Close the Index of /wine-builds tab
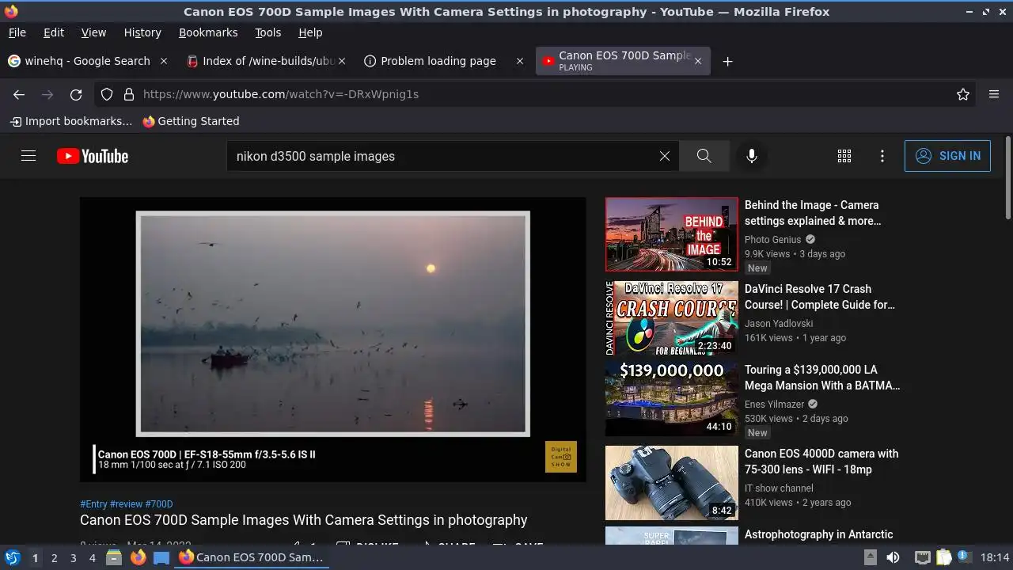Viewport: 1013px width, 570px height. (x=342, y=61)
